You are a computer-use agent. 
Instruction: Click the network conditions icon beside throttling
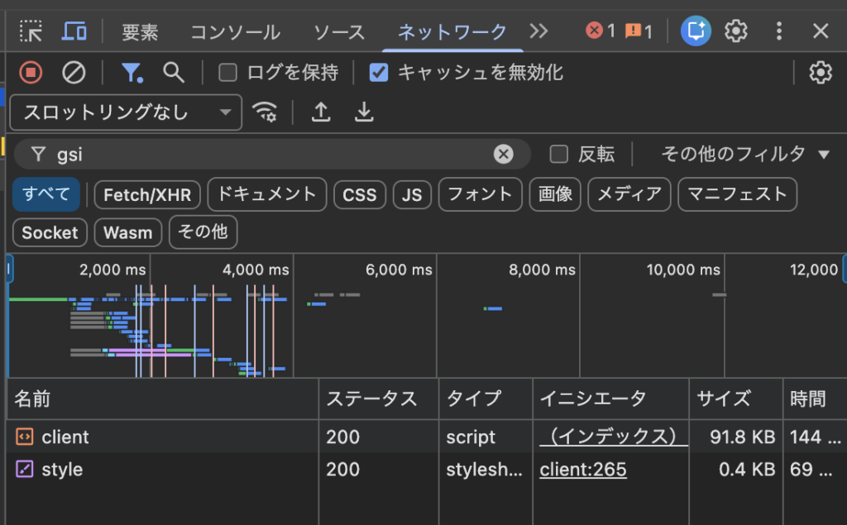[266, 112]
